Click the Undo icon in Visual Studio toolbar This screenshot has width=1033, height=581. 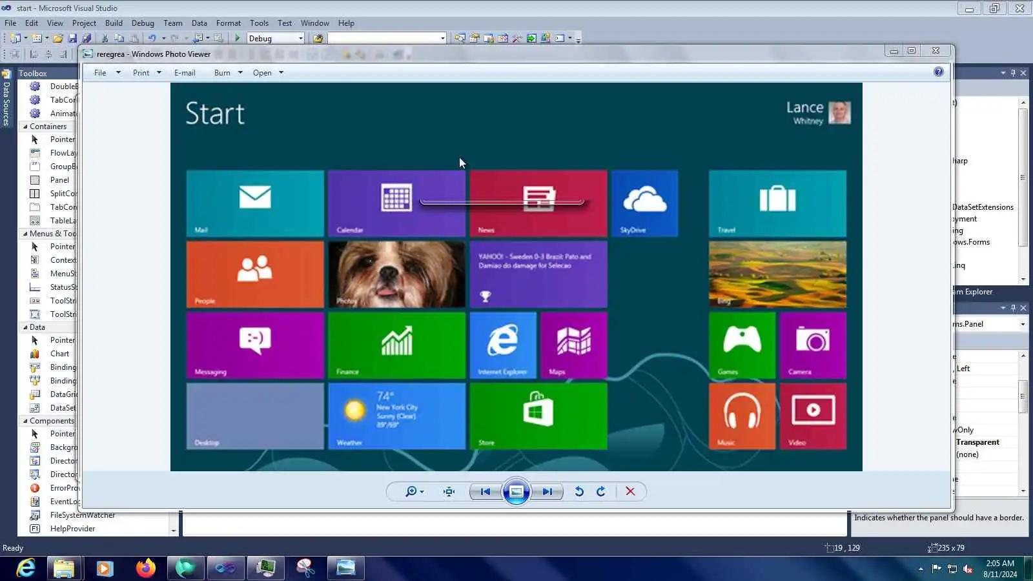tap(152, 38)
